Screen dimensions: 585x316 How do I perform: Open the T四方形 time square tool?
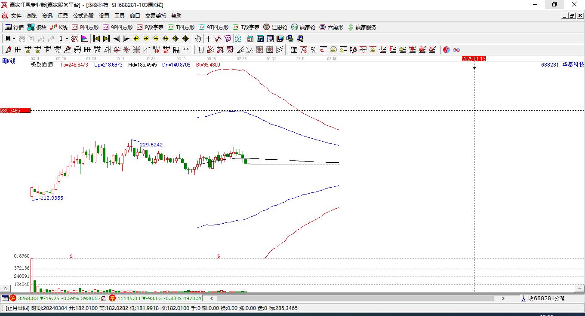point(181,27)
